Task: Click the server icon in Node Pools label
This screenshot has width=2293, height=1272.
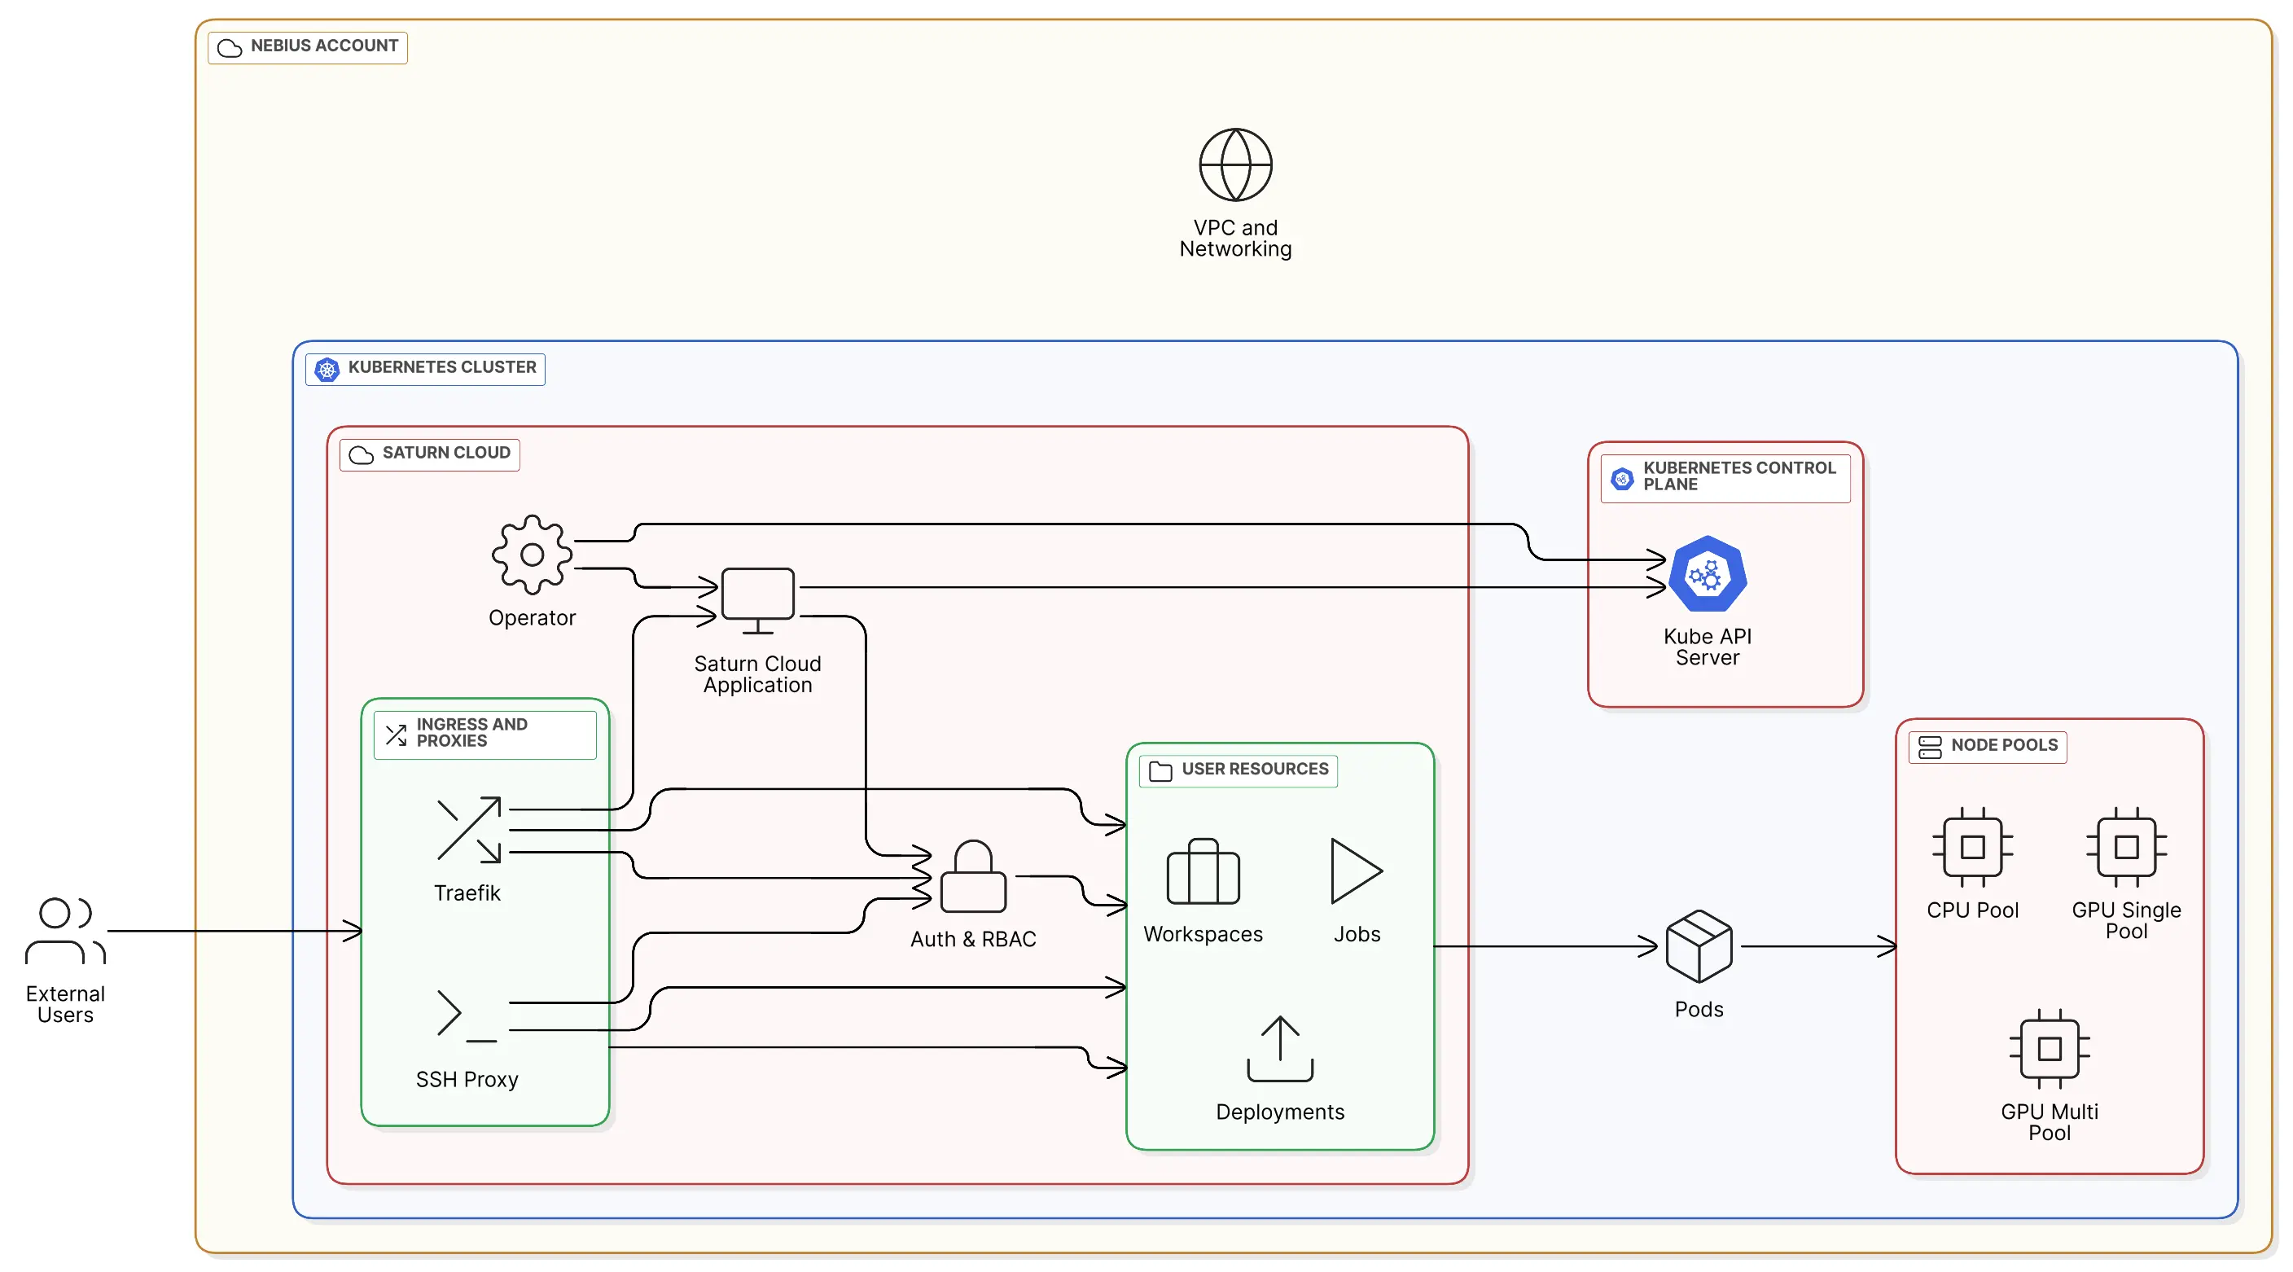Action: click(x=1930, y=748)
